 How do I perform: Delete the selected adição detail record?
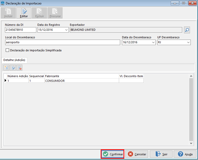pos(19,68)
